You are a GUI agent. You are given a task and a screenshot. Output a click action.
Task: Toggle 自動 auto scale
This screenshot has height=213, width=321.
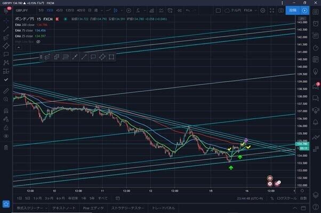pyautogui.click(x=303, y=197)
